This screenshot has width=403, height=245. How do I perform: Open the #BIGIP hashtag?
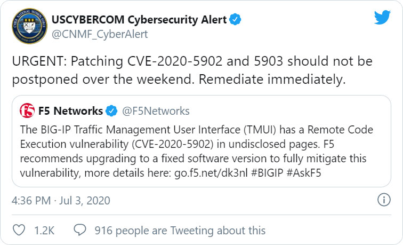click(x=267, y=173)
